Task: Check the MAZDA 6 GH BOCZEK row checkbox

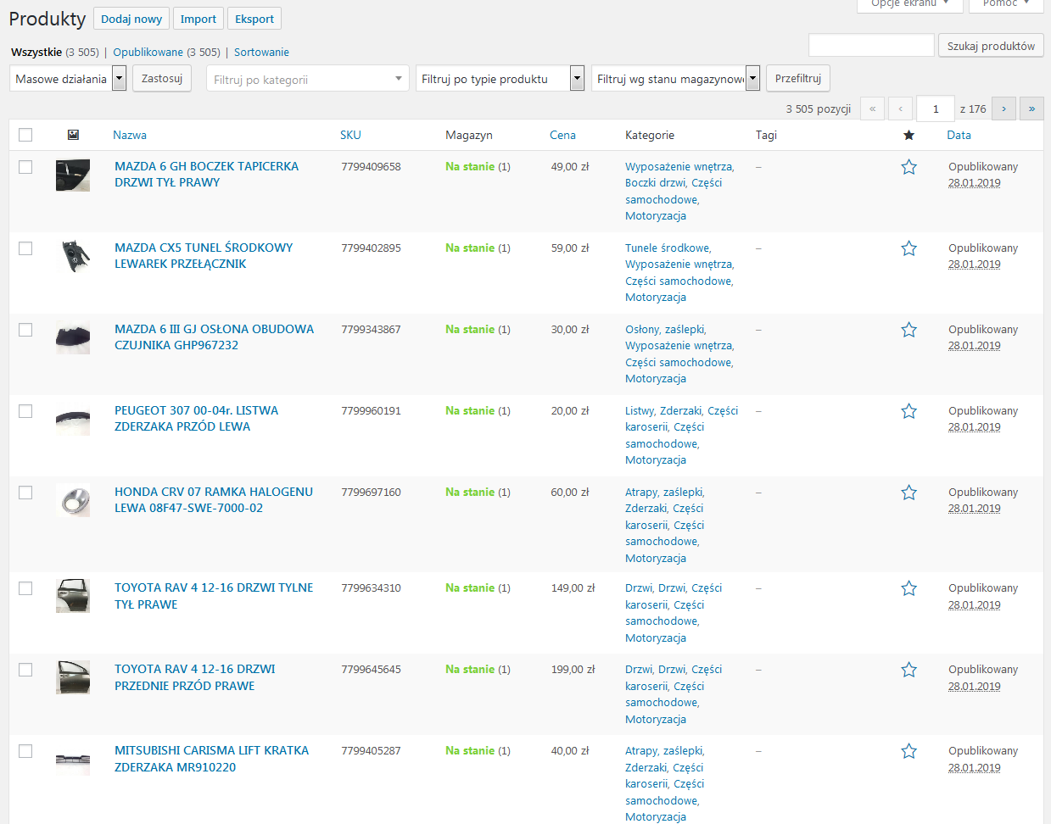Action: pos(25,167)
